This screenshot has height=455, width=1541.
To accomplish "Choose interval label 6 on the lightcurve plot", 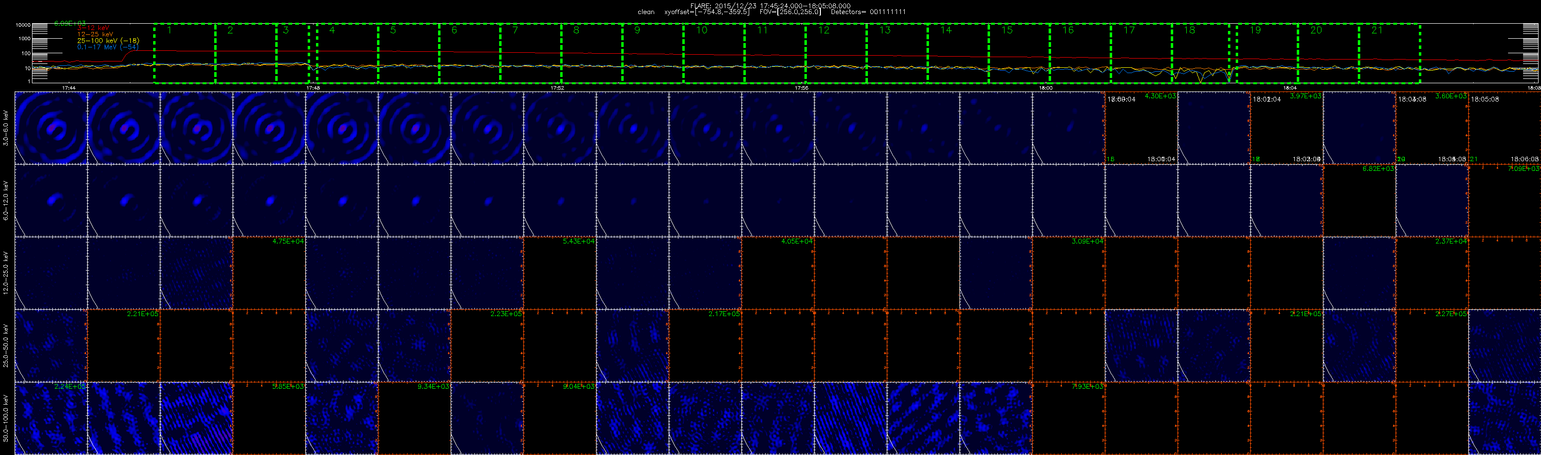I will 454,30.
